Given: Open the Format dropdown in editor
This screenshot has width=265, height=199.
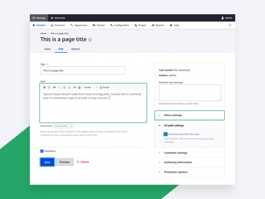Looking at the screenshot, I should [x=91, y=87].
